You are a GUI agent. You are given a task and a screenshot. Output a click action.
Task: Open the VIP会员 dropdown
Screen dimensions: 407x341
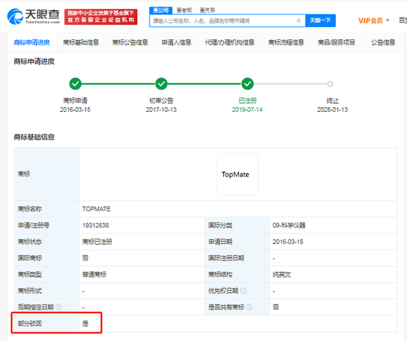(374, 20)
